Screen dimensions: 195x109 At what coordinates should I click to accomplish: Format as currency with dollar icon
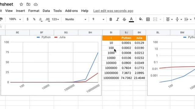(27, 19)
